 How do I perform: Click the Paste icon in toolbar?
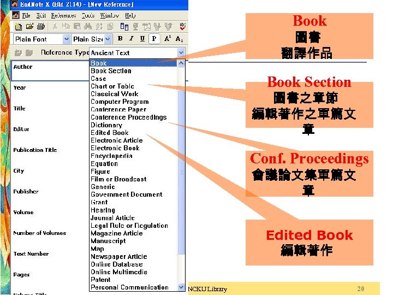(x=77, y=26)
